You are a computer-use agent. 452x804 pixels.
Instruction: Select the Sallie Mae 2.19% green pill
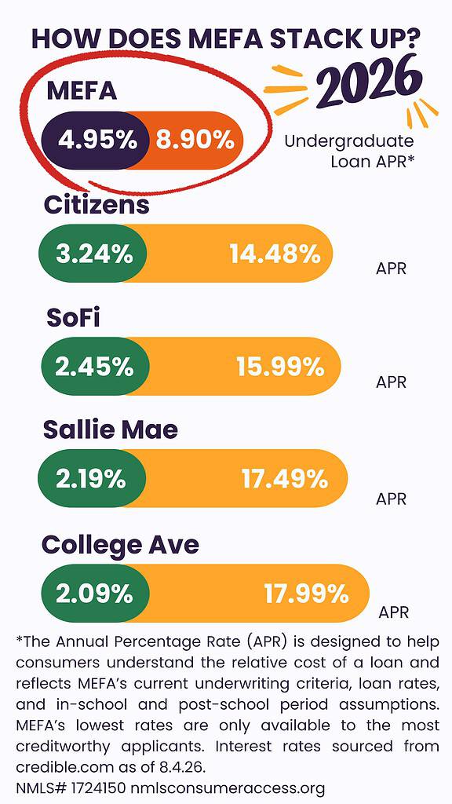92,478
